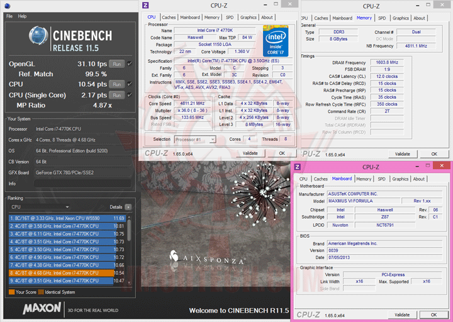453x322 pixels.
Task: Switch to Memory tab in CPU window
Action: [212, 18]
